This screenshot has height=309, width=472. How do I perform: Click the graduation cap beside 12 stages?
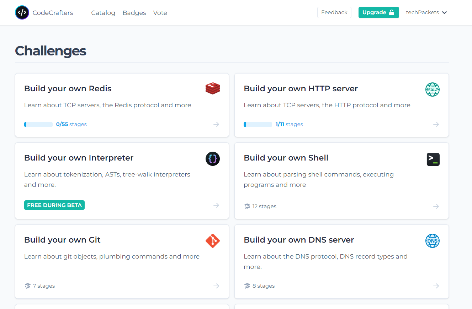click(247, 206)
